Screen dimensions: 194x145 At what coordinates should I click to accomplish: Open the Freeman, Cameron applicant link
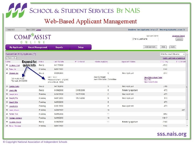(15, 118)
